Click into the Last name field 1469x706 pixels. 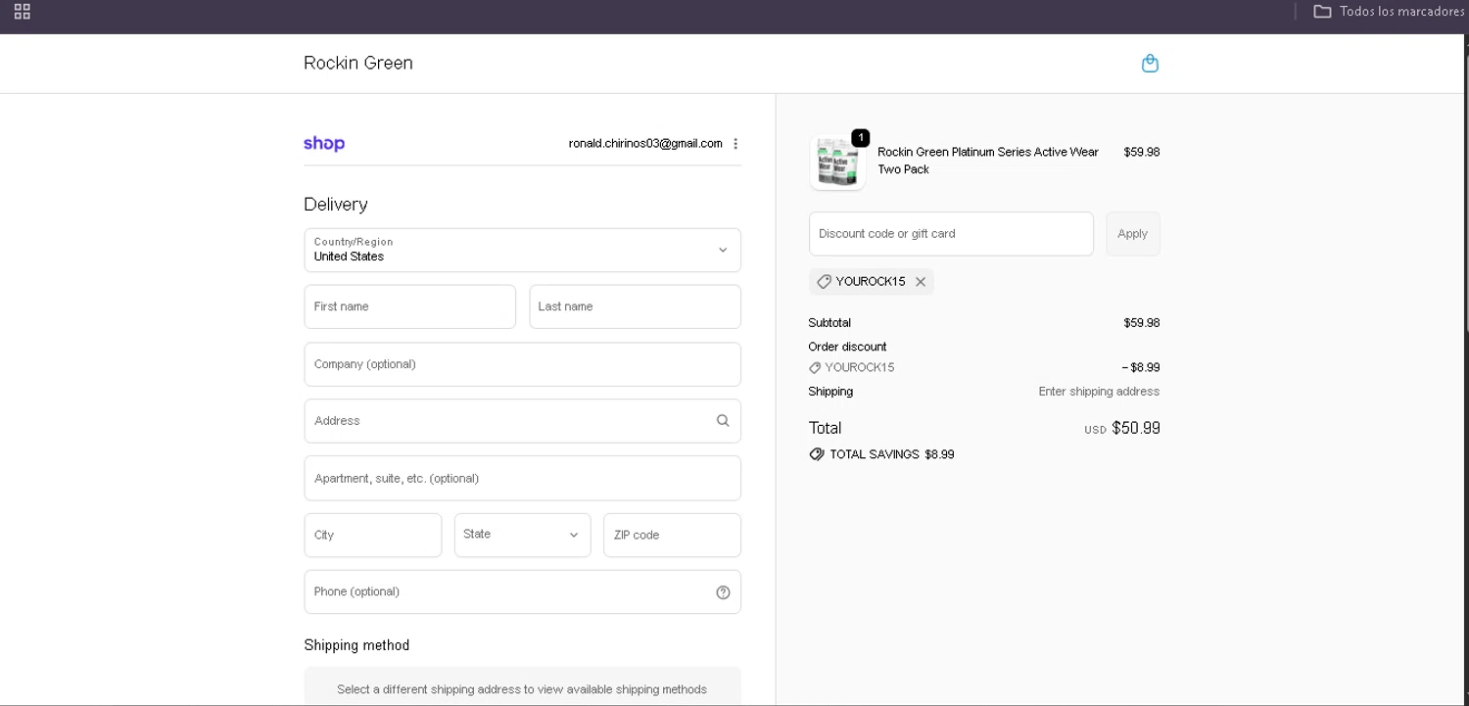point(635,306)
